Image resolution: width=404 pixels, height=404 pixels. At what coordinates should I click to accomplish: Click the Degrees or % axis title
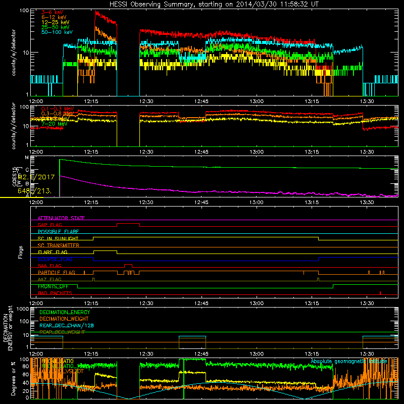[13, 379]
